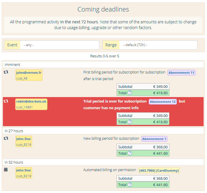This screenshot has height=193, width=207.
Task: Open customer jules@vernes.fr
Action: click(x=29, y=73)
